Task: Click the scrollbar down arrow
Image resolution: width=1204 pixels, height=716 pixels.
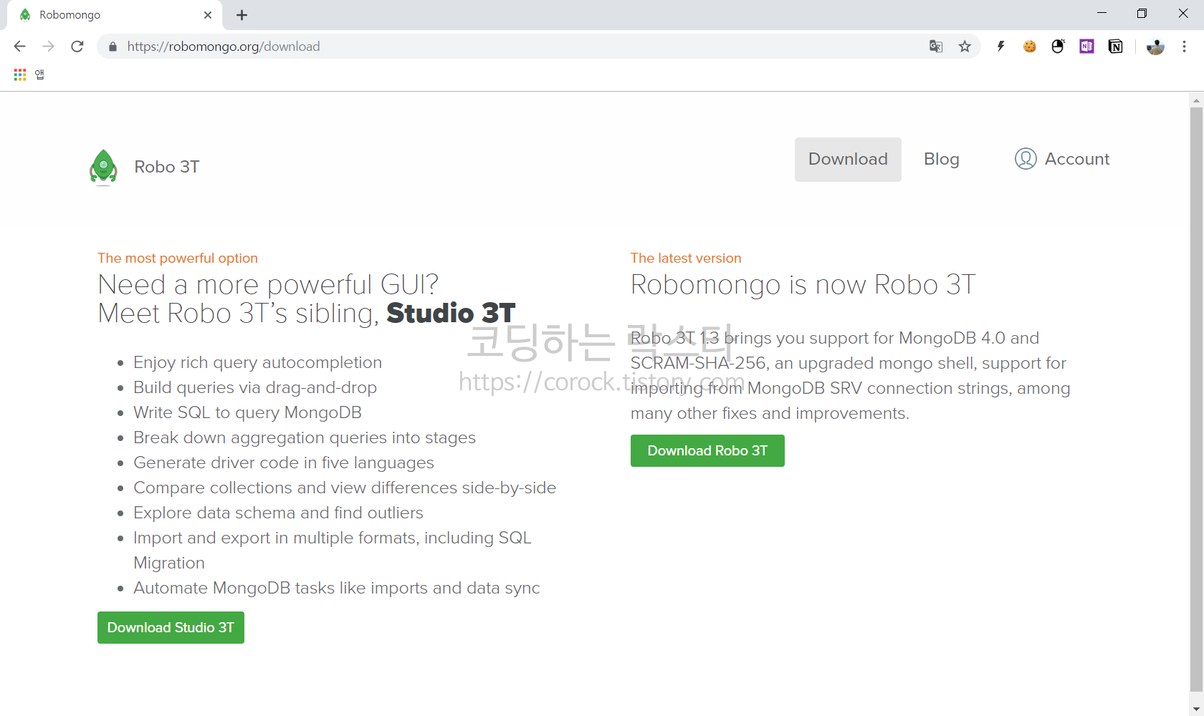Action: click(x=1196, y=709)
